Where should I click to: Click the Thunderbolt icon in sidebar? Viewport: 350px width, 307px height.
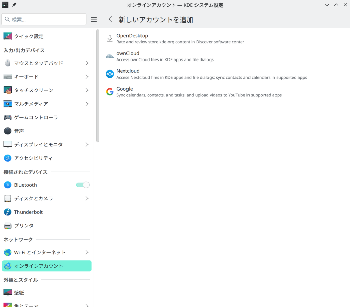click(x=8, y=212)
